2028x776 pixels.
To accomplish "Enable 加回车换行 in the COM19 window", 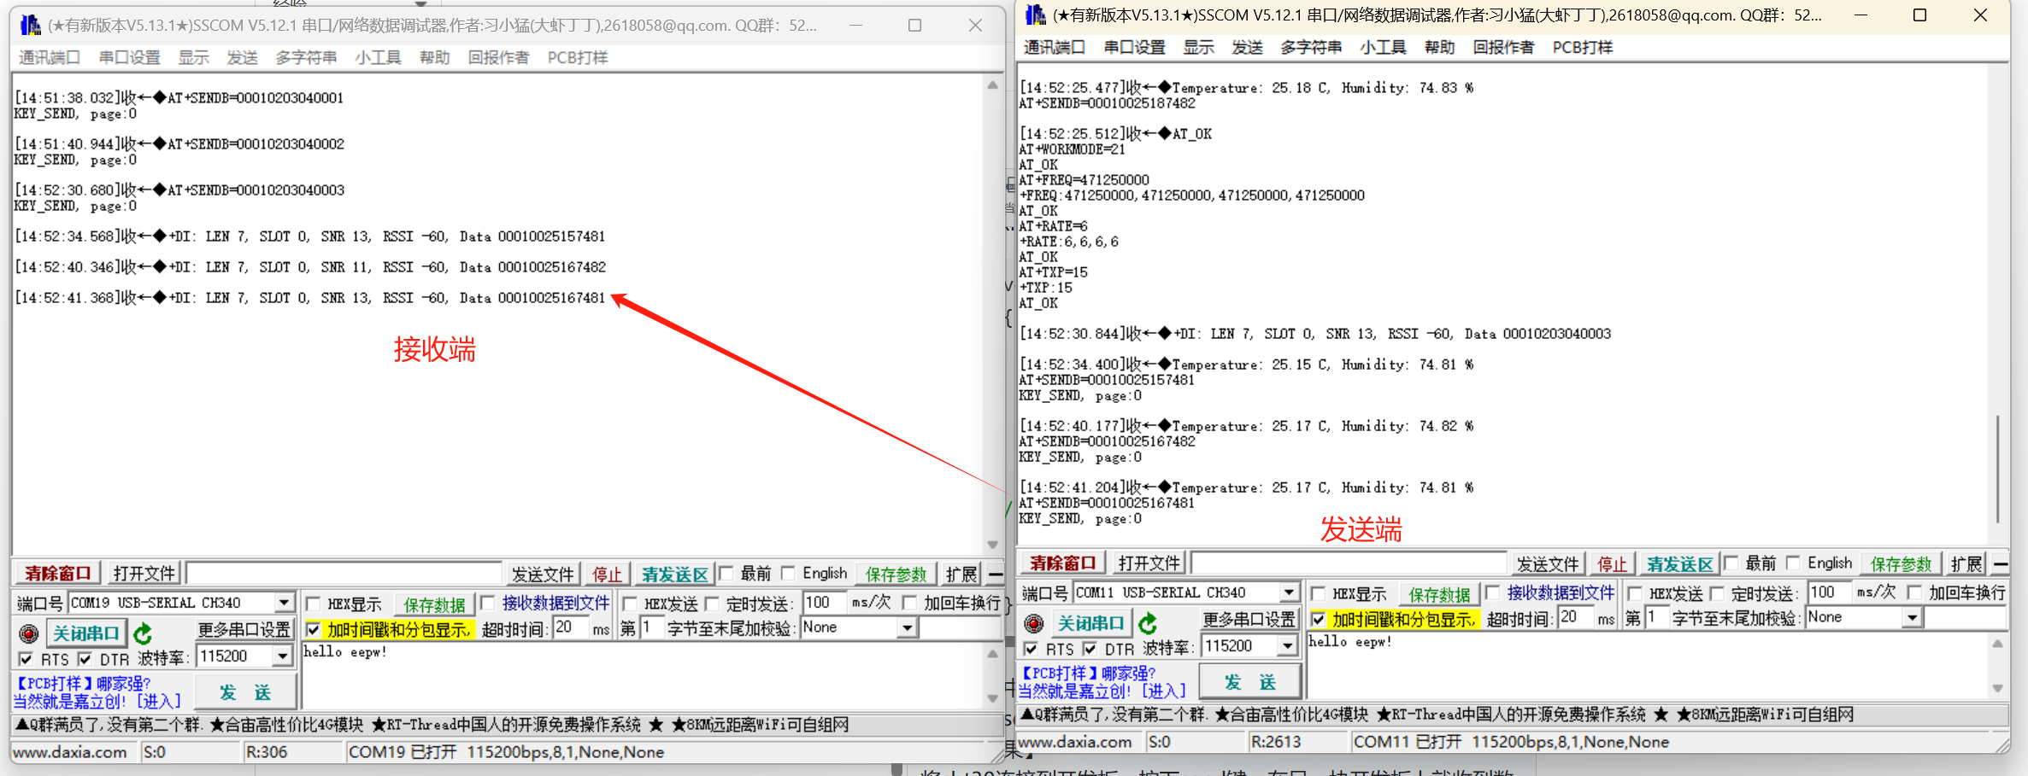I will click(x=910, y=603).
